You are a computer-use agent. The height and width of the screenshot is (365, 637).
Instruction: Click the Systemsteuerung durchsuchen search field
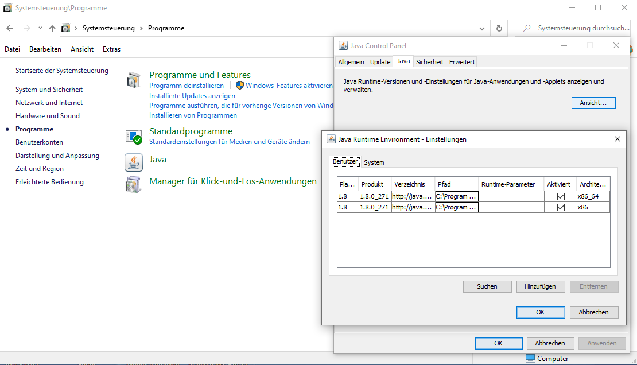pyautogui.click(x=580, y=28)
